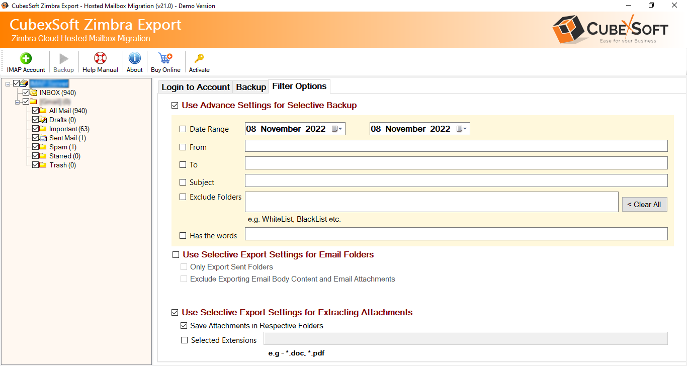687x366 pixels.
Task: Collapse the Gmail subfolder tree node
Action: 18,102
